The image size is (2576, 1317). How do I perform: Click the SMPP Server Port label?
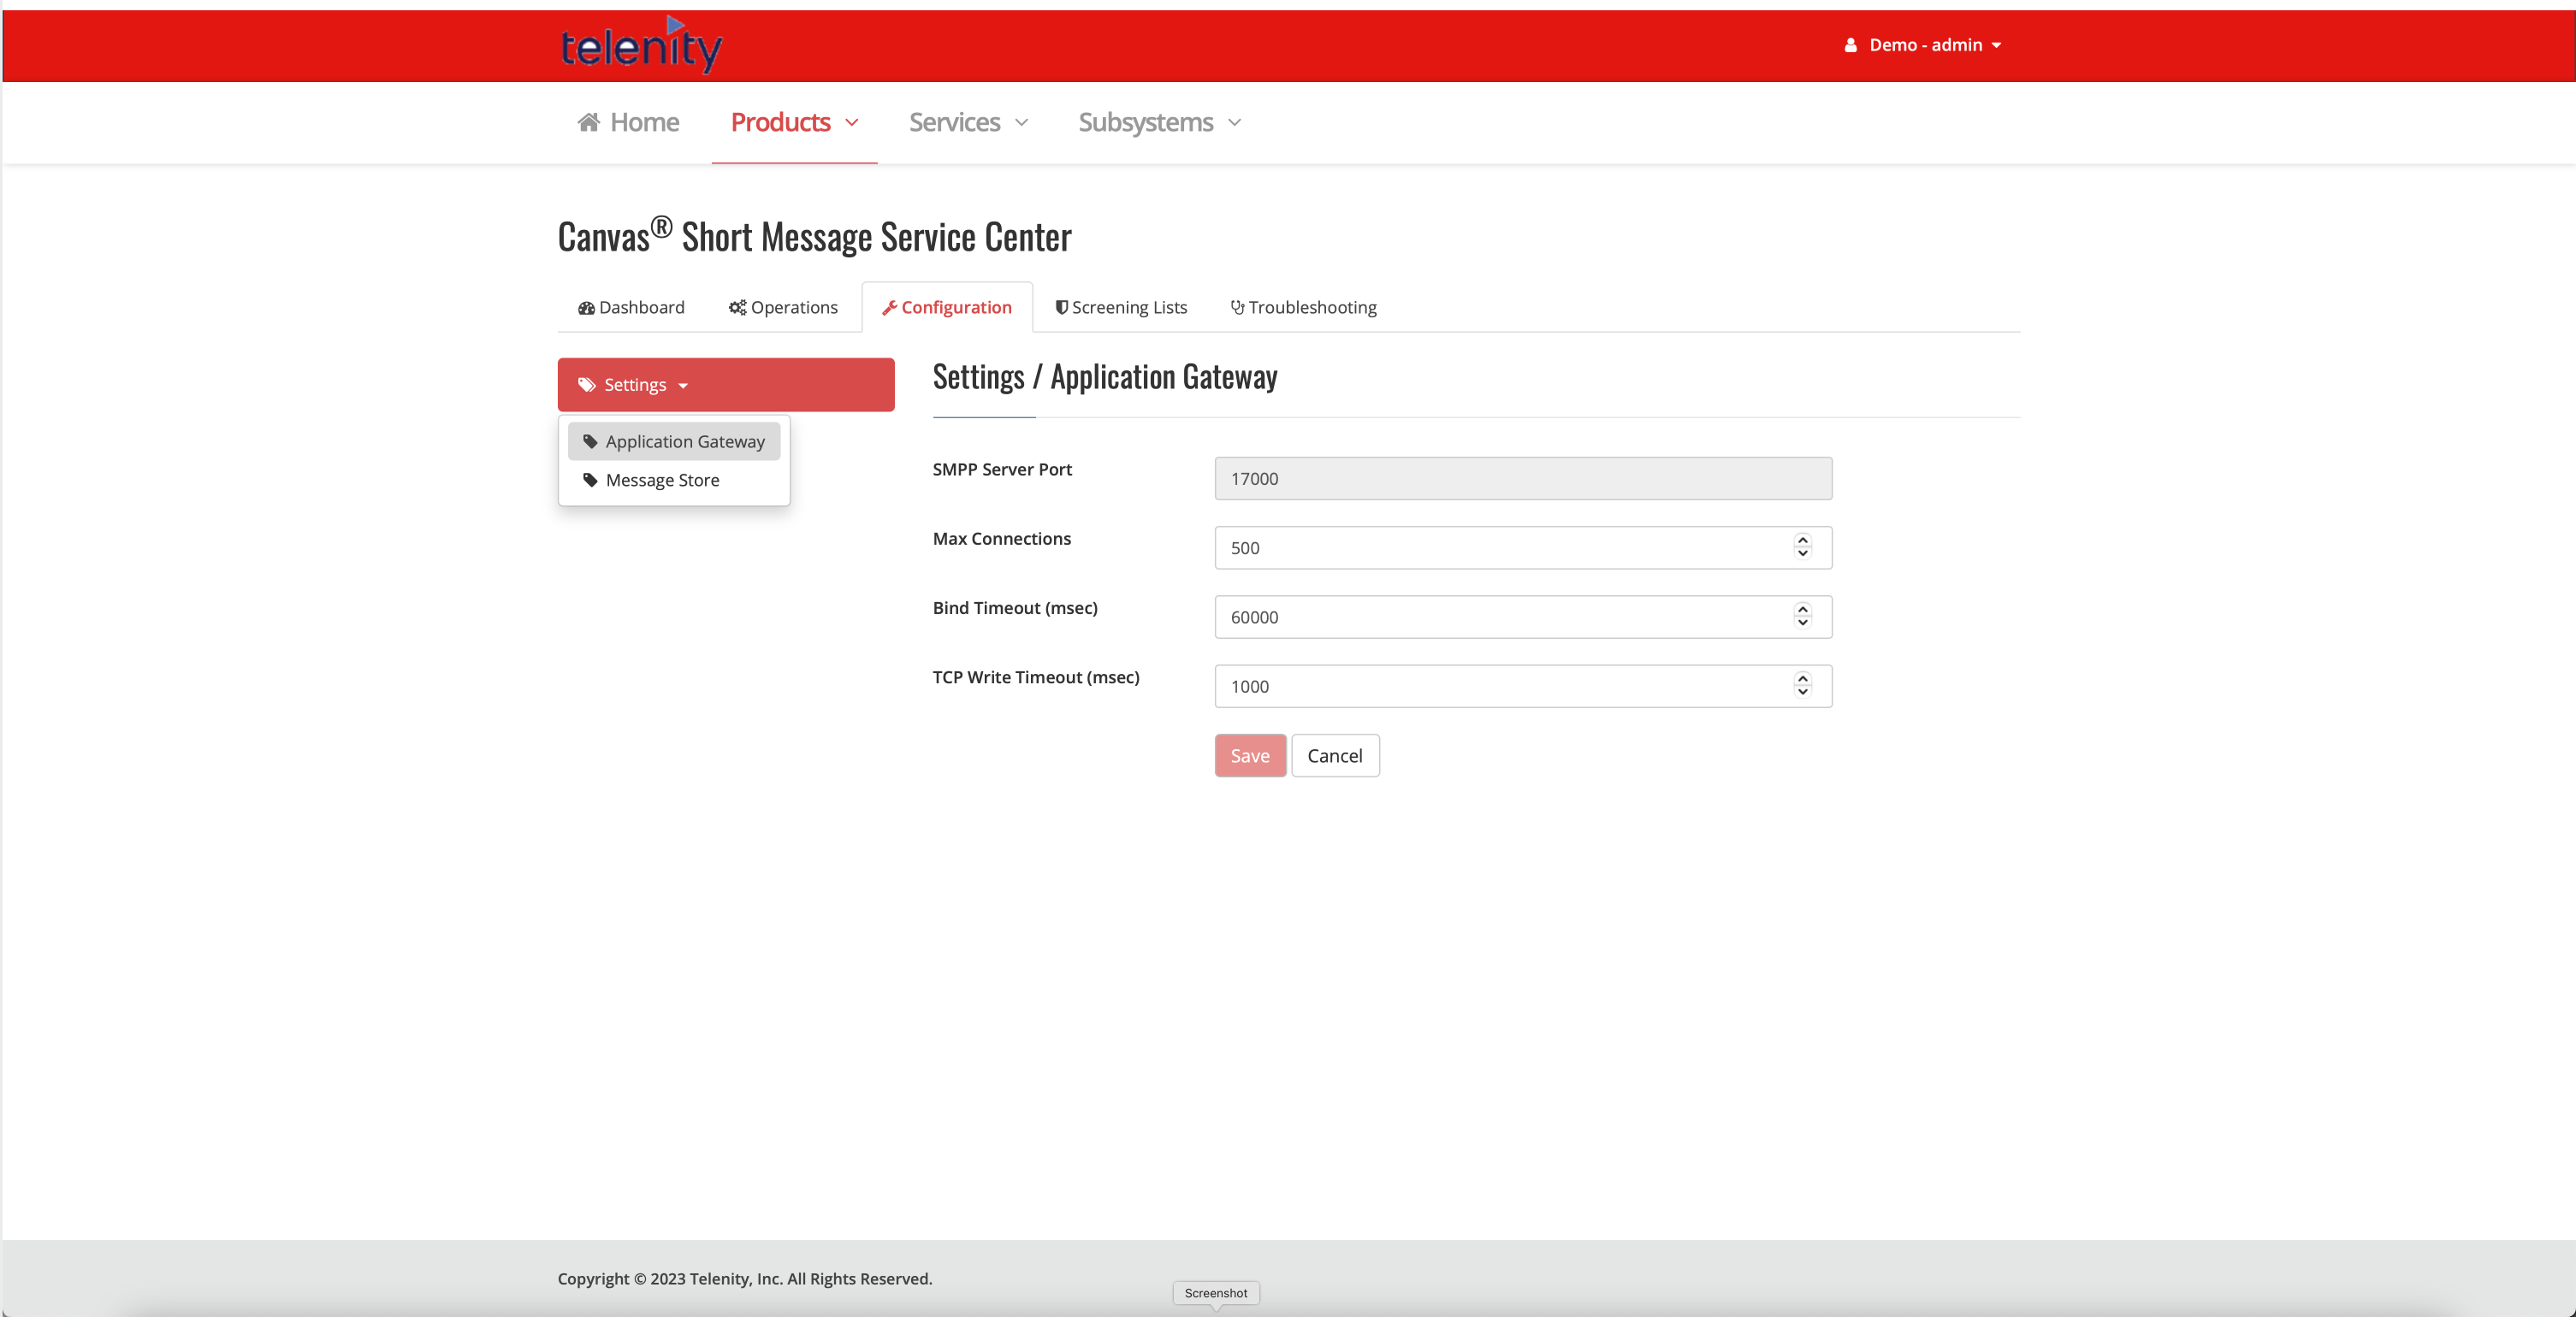coord(1002,470)
